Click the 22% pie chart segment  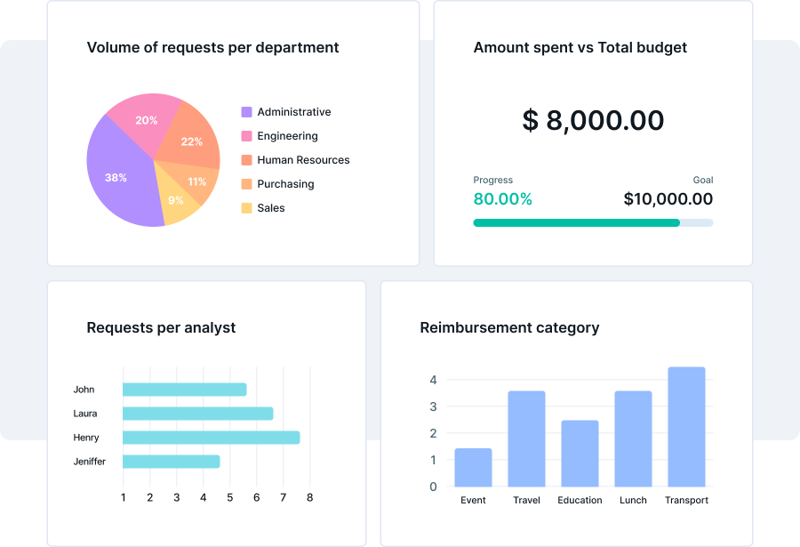coord(190,141)
